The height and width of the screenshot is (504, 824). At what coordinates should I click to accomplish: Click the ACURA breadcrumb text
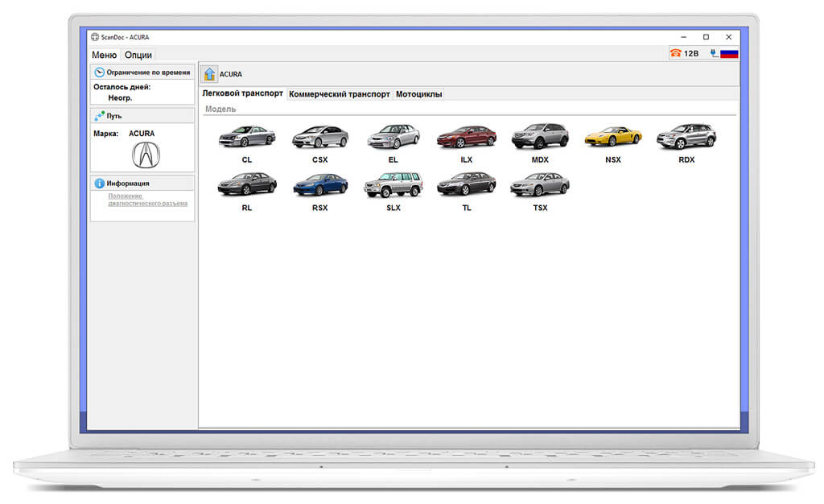pyautogui.click(x=231, y=74)
